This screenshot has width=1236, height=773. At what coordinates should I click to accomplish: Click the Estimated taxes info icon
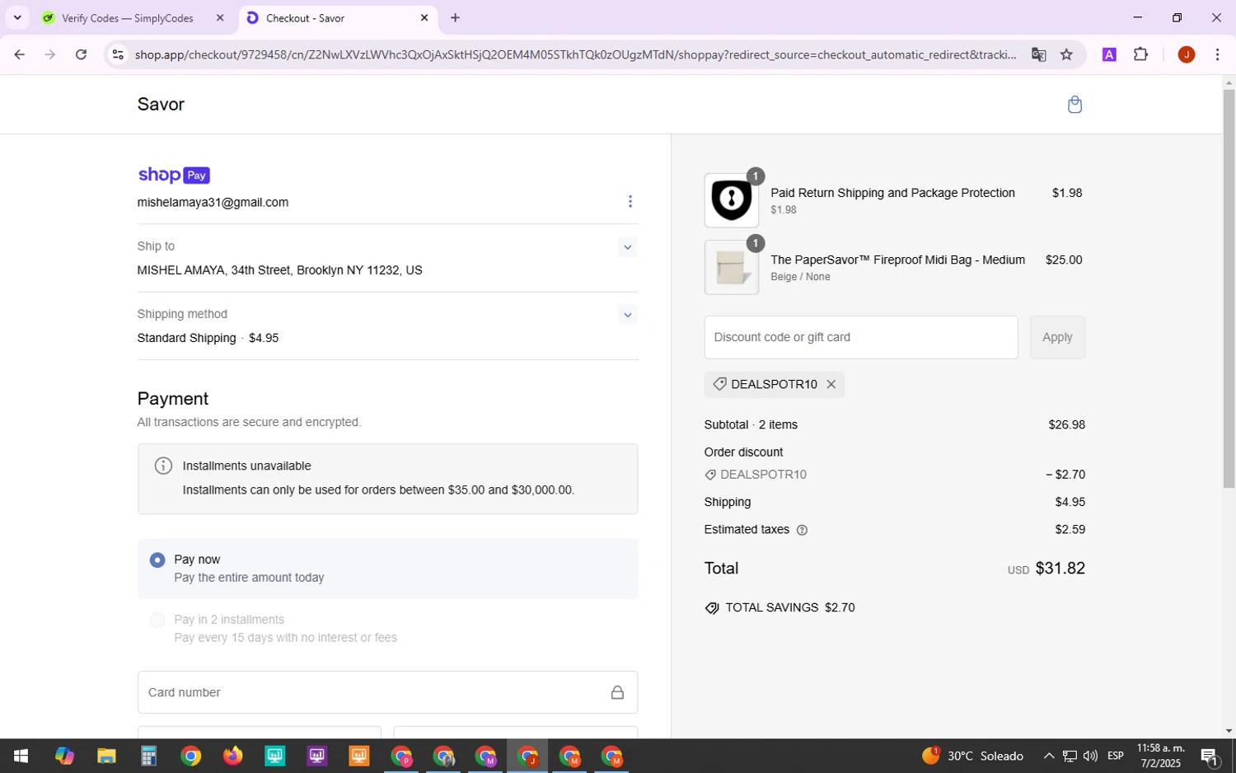tap(803, 530)
